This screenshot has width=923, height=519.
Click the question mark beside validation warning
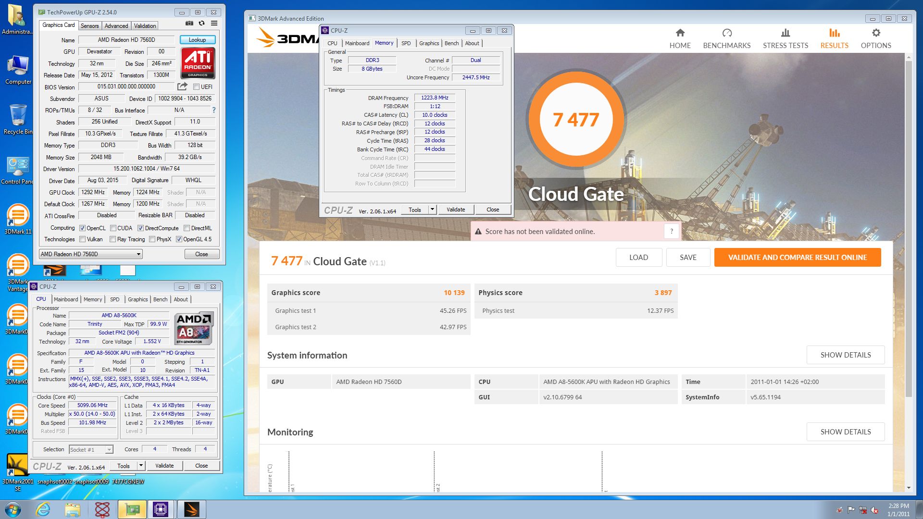click(x=672, y=231)
